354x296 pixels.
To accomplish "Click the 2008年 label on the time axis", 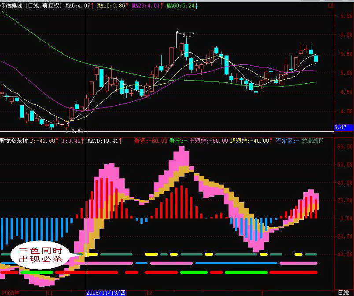I will pos(10,293).
